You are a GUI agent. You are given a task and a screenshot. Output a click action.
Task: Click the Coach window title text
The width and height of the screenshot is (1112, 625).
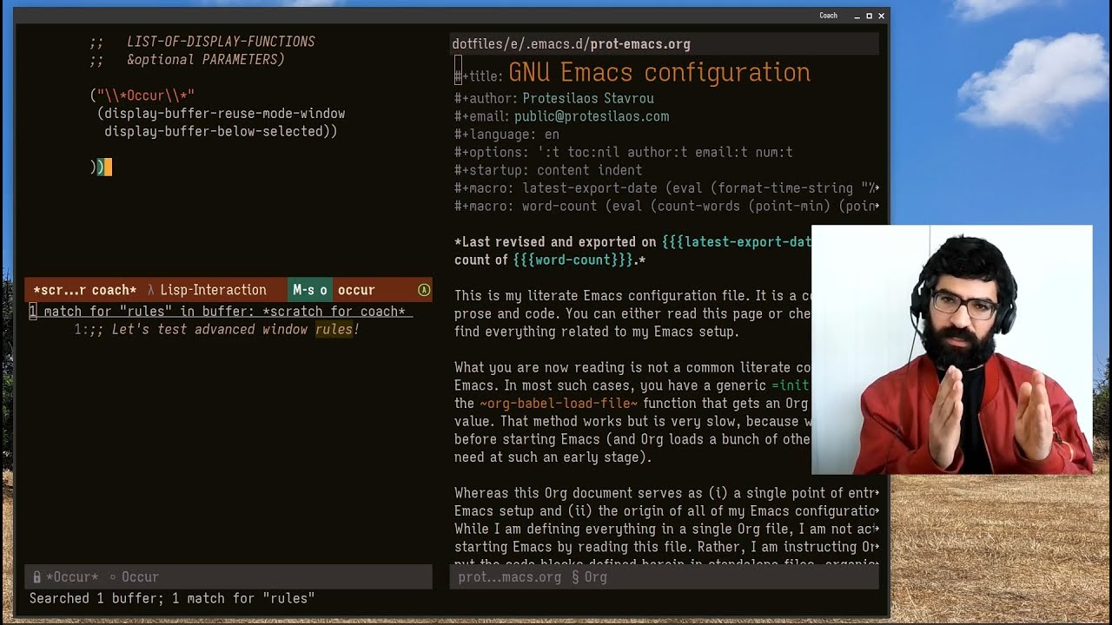[828, 16]
